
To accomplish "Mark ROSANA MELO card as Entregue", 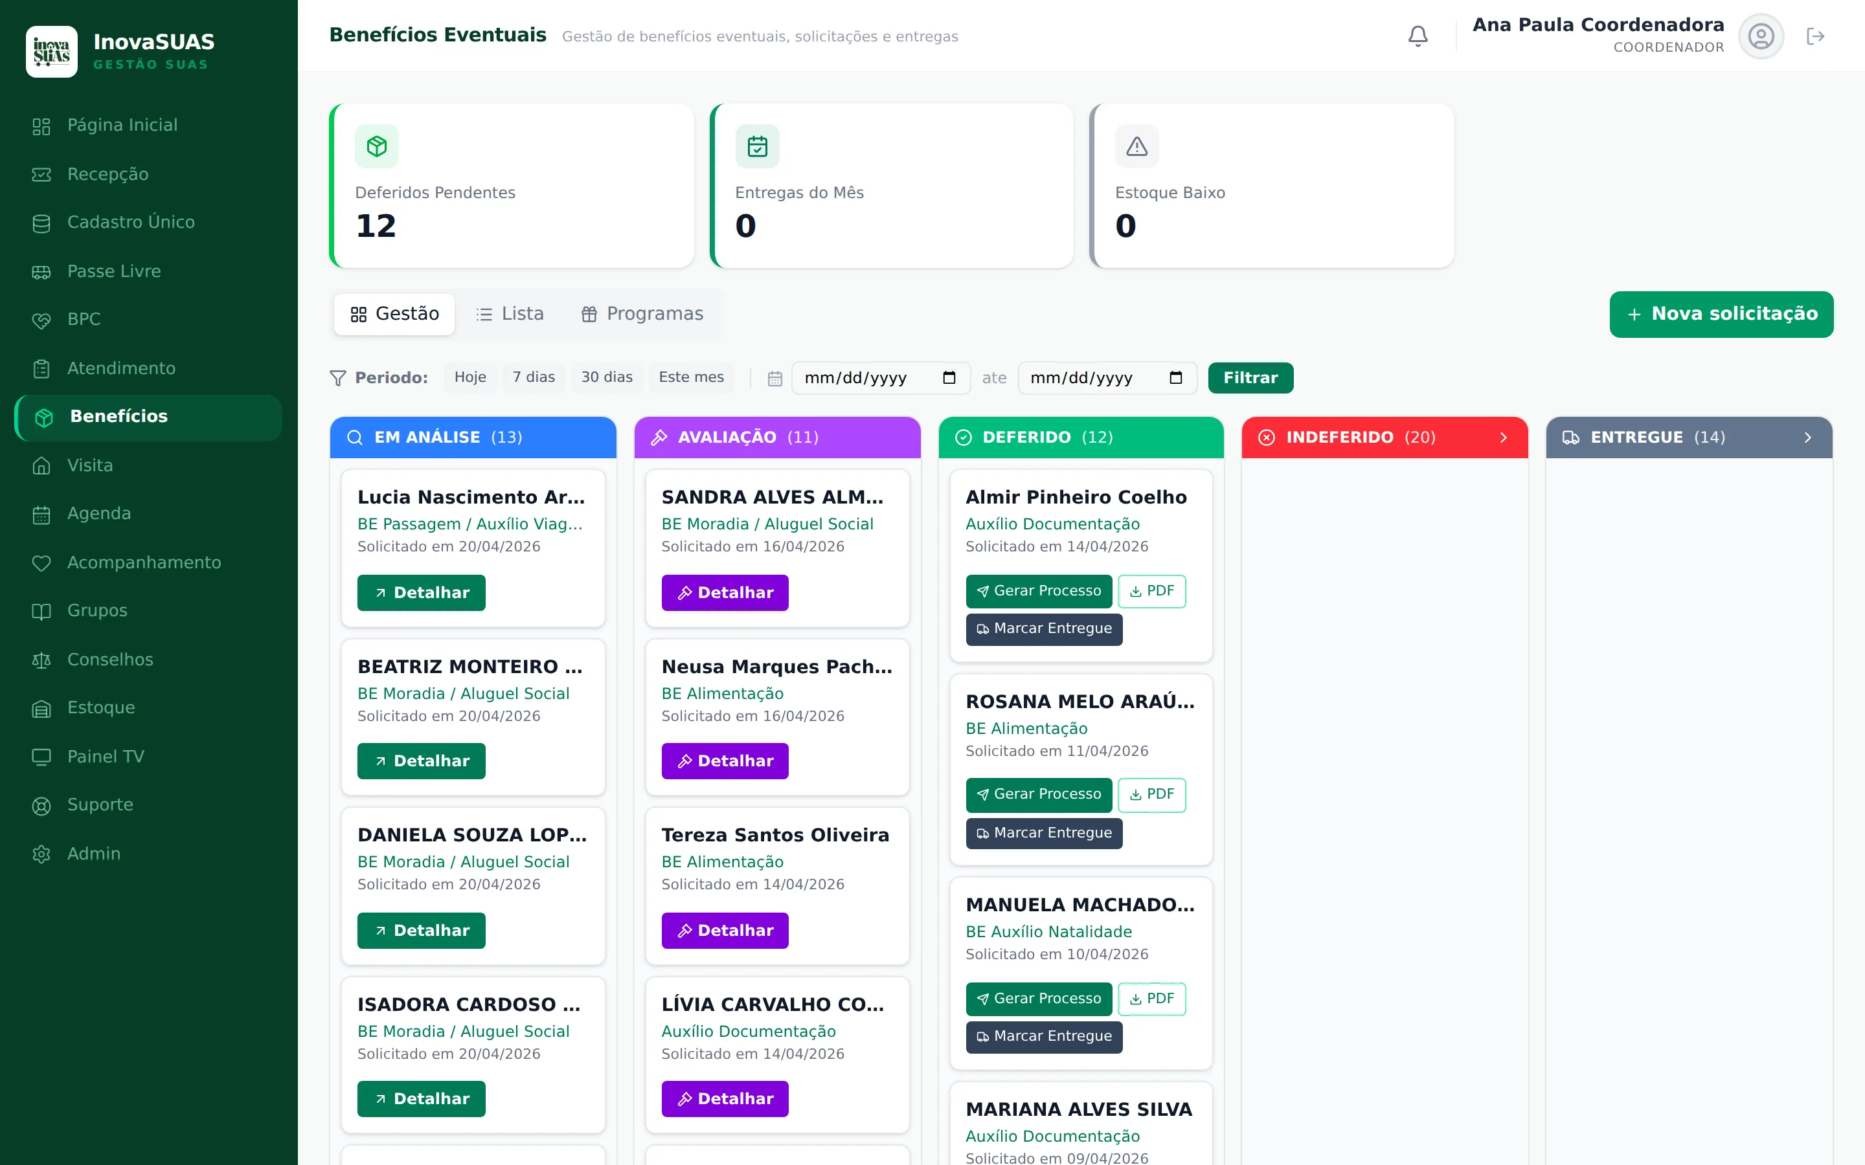I will pos(1045,834).
